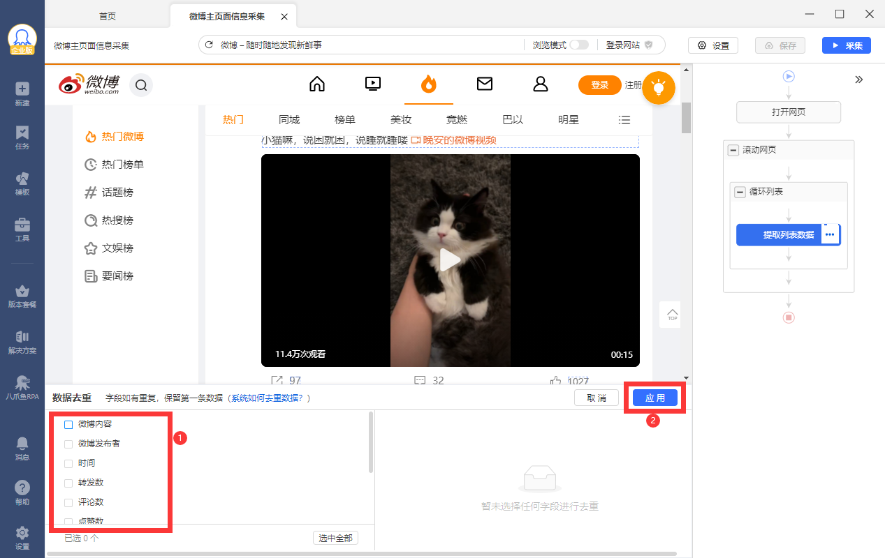Viewport: 885px width, 558px height.
Task: Open the 帮助 help icon
Action: point(22,493)
